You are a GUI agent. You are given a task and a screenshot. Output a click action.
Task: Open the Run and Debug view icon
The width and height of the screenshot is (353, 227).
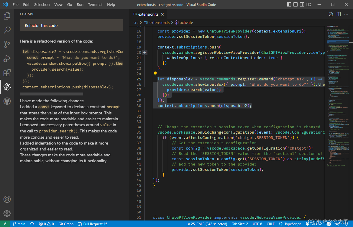tap(7, 59)
